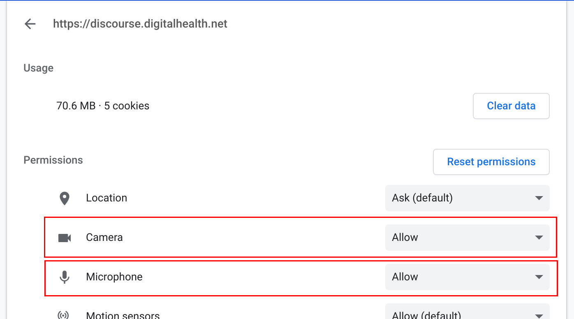Viewport: 574px width, 319px height.
Task: Click the Microphone permission label
Action: pyautogui.click(x=114, y=277)
